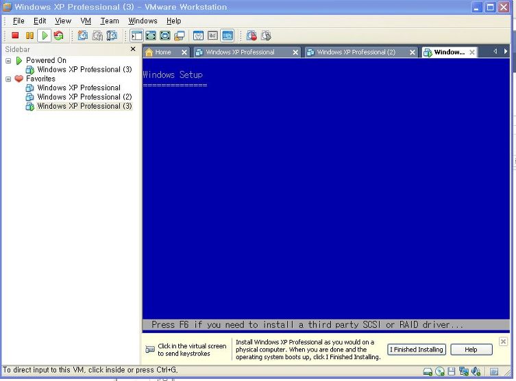This screenshot has height=381, width=516.
Task: Select the Favorites group label
Action: click(x=40, y=79)
